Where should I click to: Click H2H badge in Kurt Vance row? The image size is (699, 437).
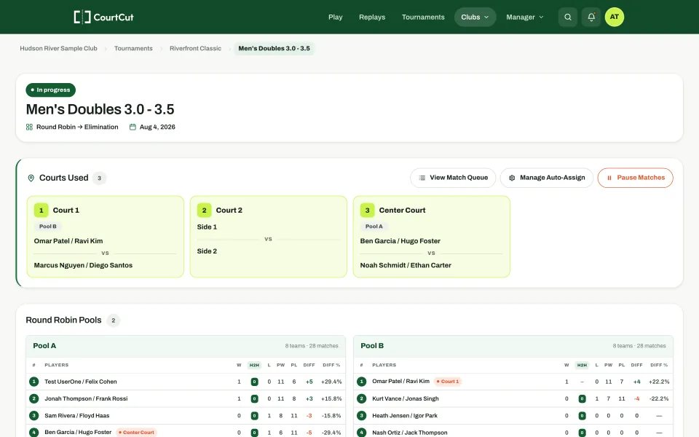[582, 398]
